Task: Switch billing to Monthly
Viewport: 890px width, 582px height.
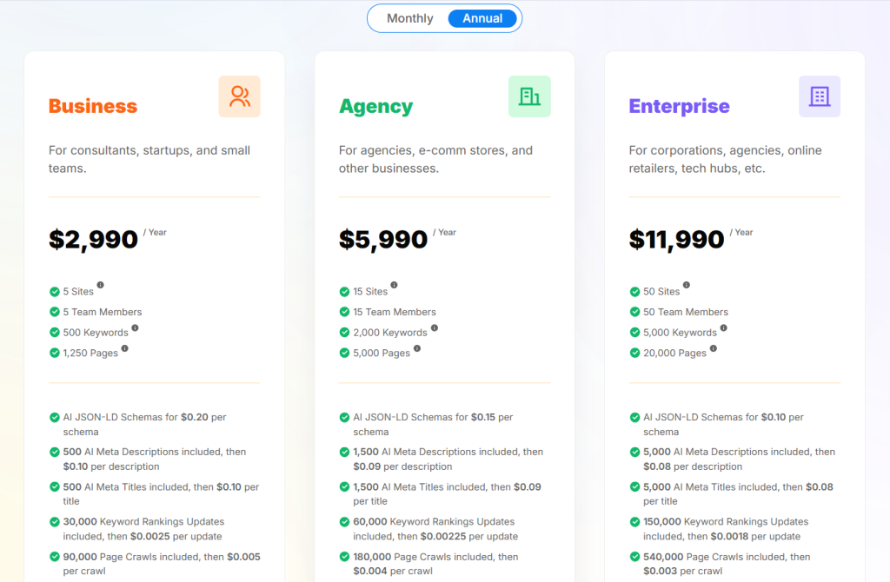Action: [x=410, y=18]
